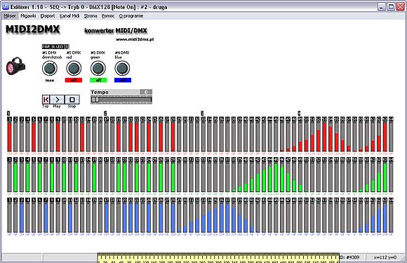
Task: Click the blue row step 11 slider
Action: 70,217
